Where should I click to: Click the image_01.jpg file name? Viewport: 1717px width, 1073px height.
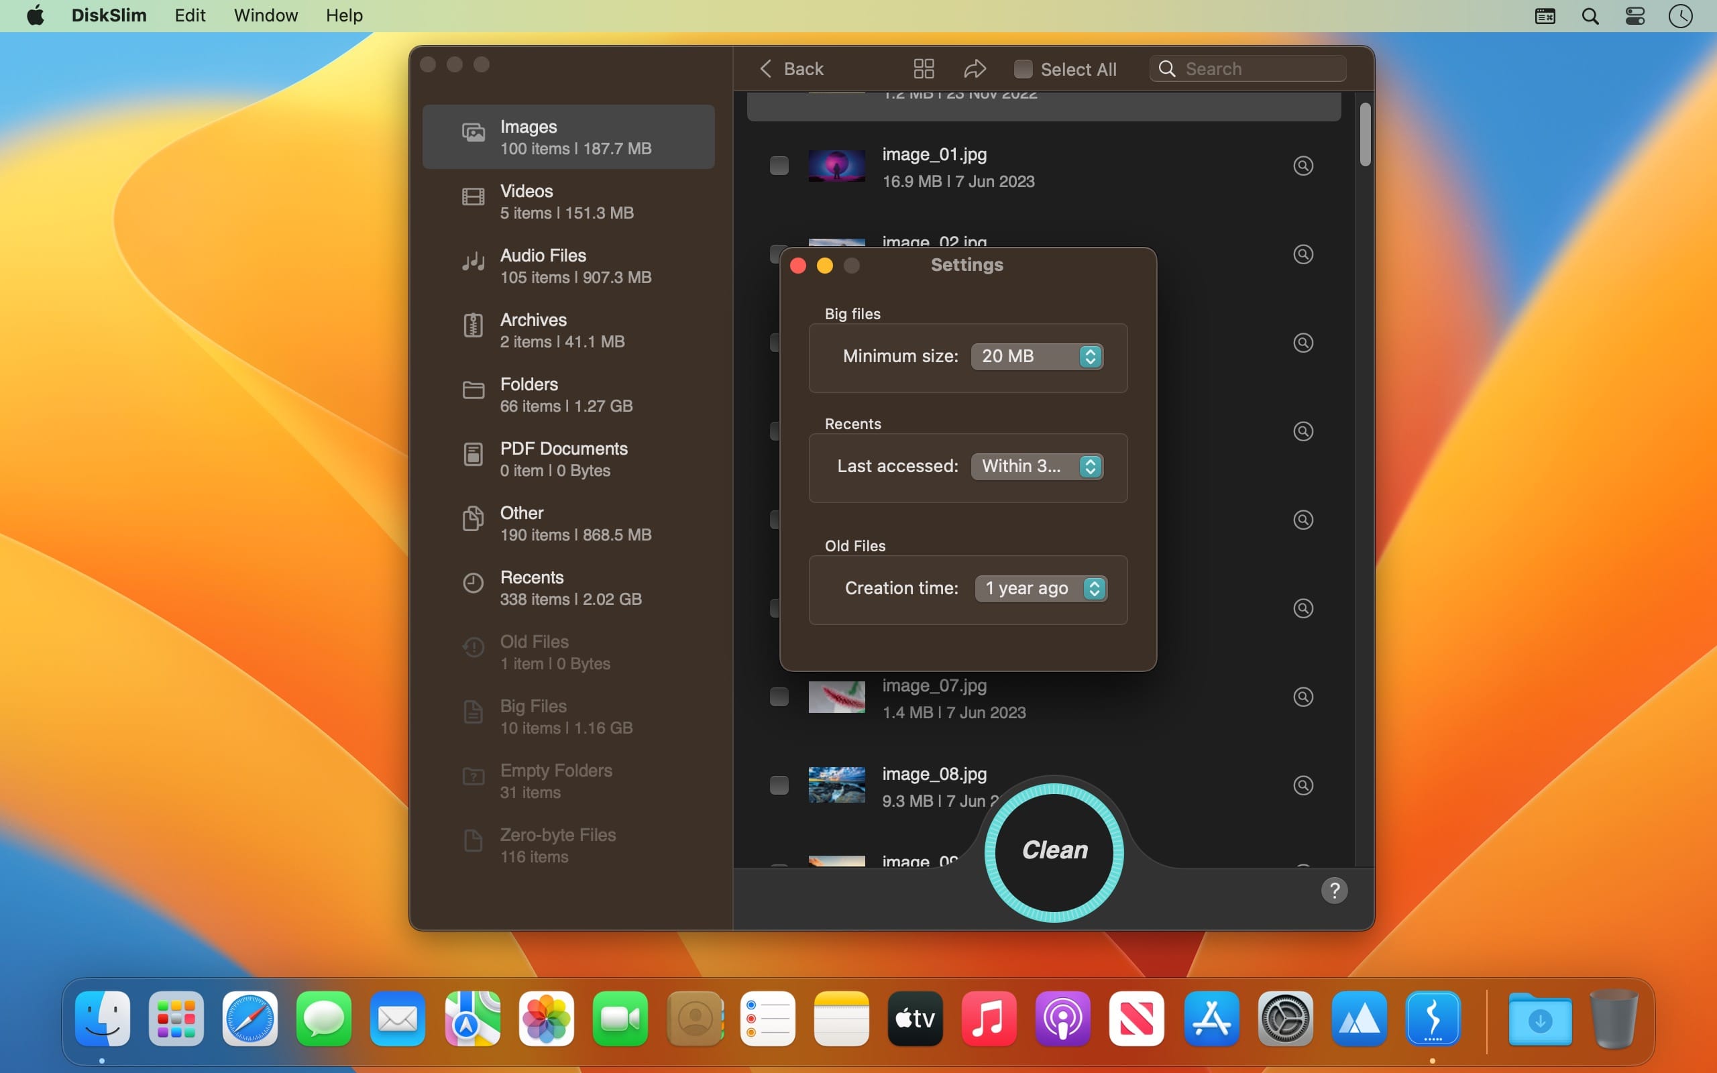934,155
